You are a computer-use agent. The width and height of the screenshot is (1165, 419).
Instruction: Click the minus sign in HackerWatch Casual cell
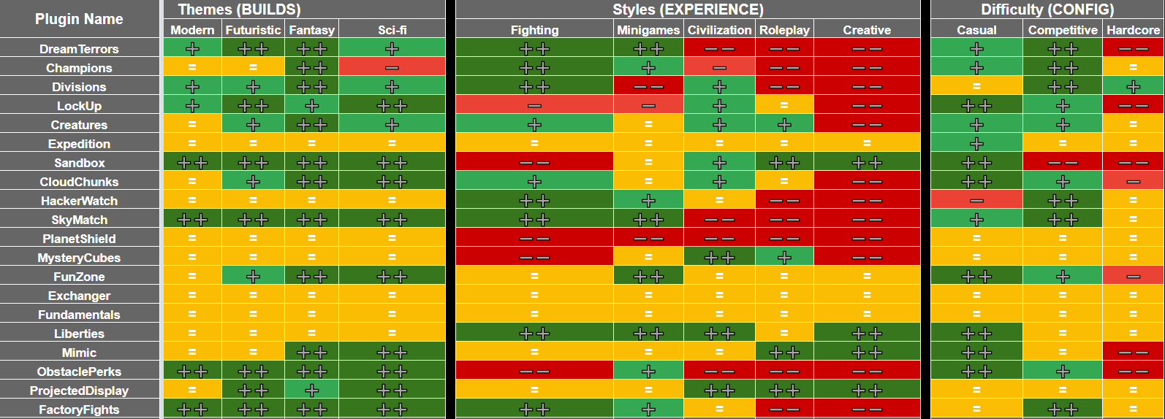click(976, 201)
